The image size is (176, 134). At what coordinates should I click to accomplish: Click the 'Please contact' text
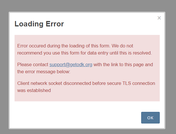click(x=33, y=64)
